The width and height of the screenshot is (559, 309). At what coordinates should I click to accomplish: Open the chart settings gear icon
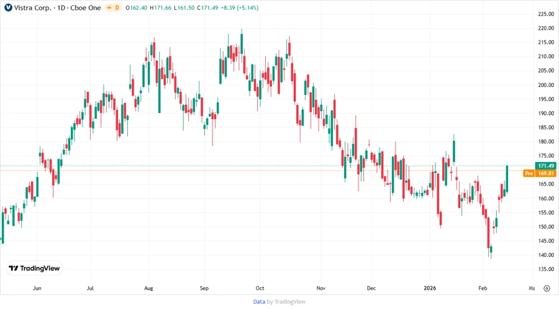547,289
